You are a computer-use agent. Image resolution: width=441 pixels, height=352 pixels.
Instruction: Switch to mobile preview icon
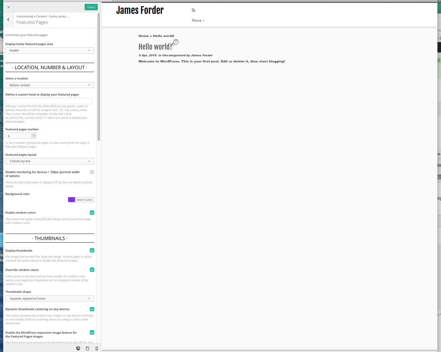coord(96,348)
